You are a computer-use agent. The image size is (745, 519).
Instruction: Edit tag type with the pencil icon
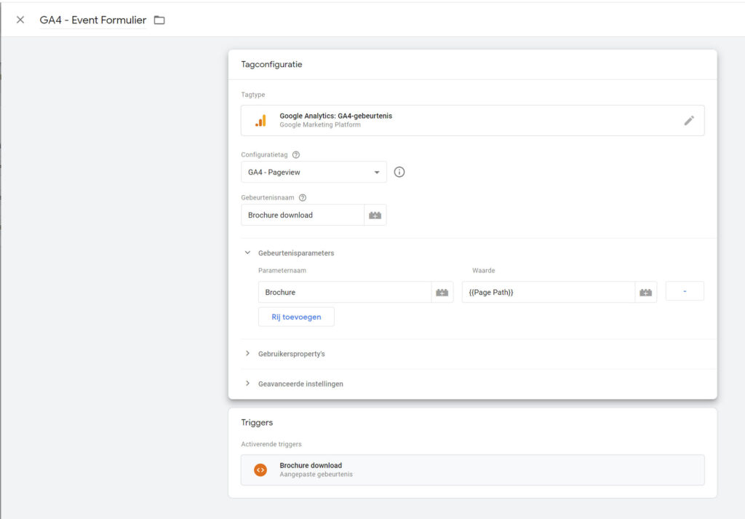(688, 120)
